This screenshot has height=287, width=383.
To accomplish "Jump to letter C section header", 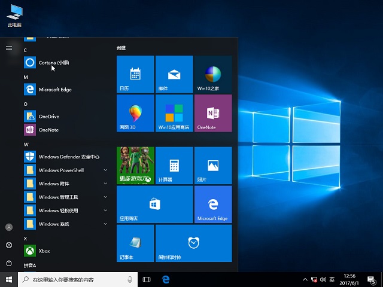I will point(25,50).
